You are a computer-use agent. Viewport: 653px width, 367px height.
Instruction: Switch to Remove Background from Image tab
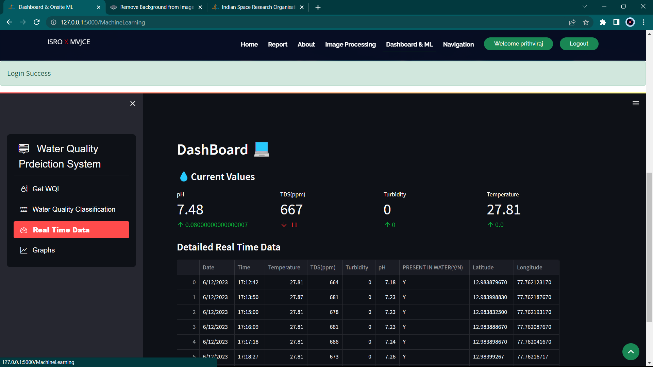(156, 7)
